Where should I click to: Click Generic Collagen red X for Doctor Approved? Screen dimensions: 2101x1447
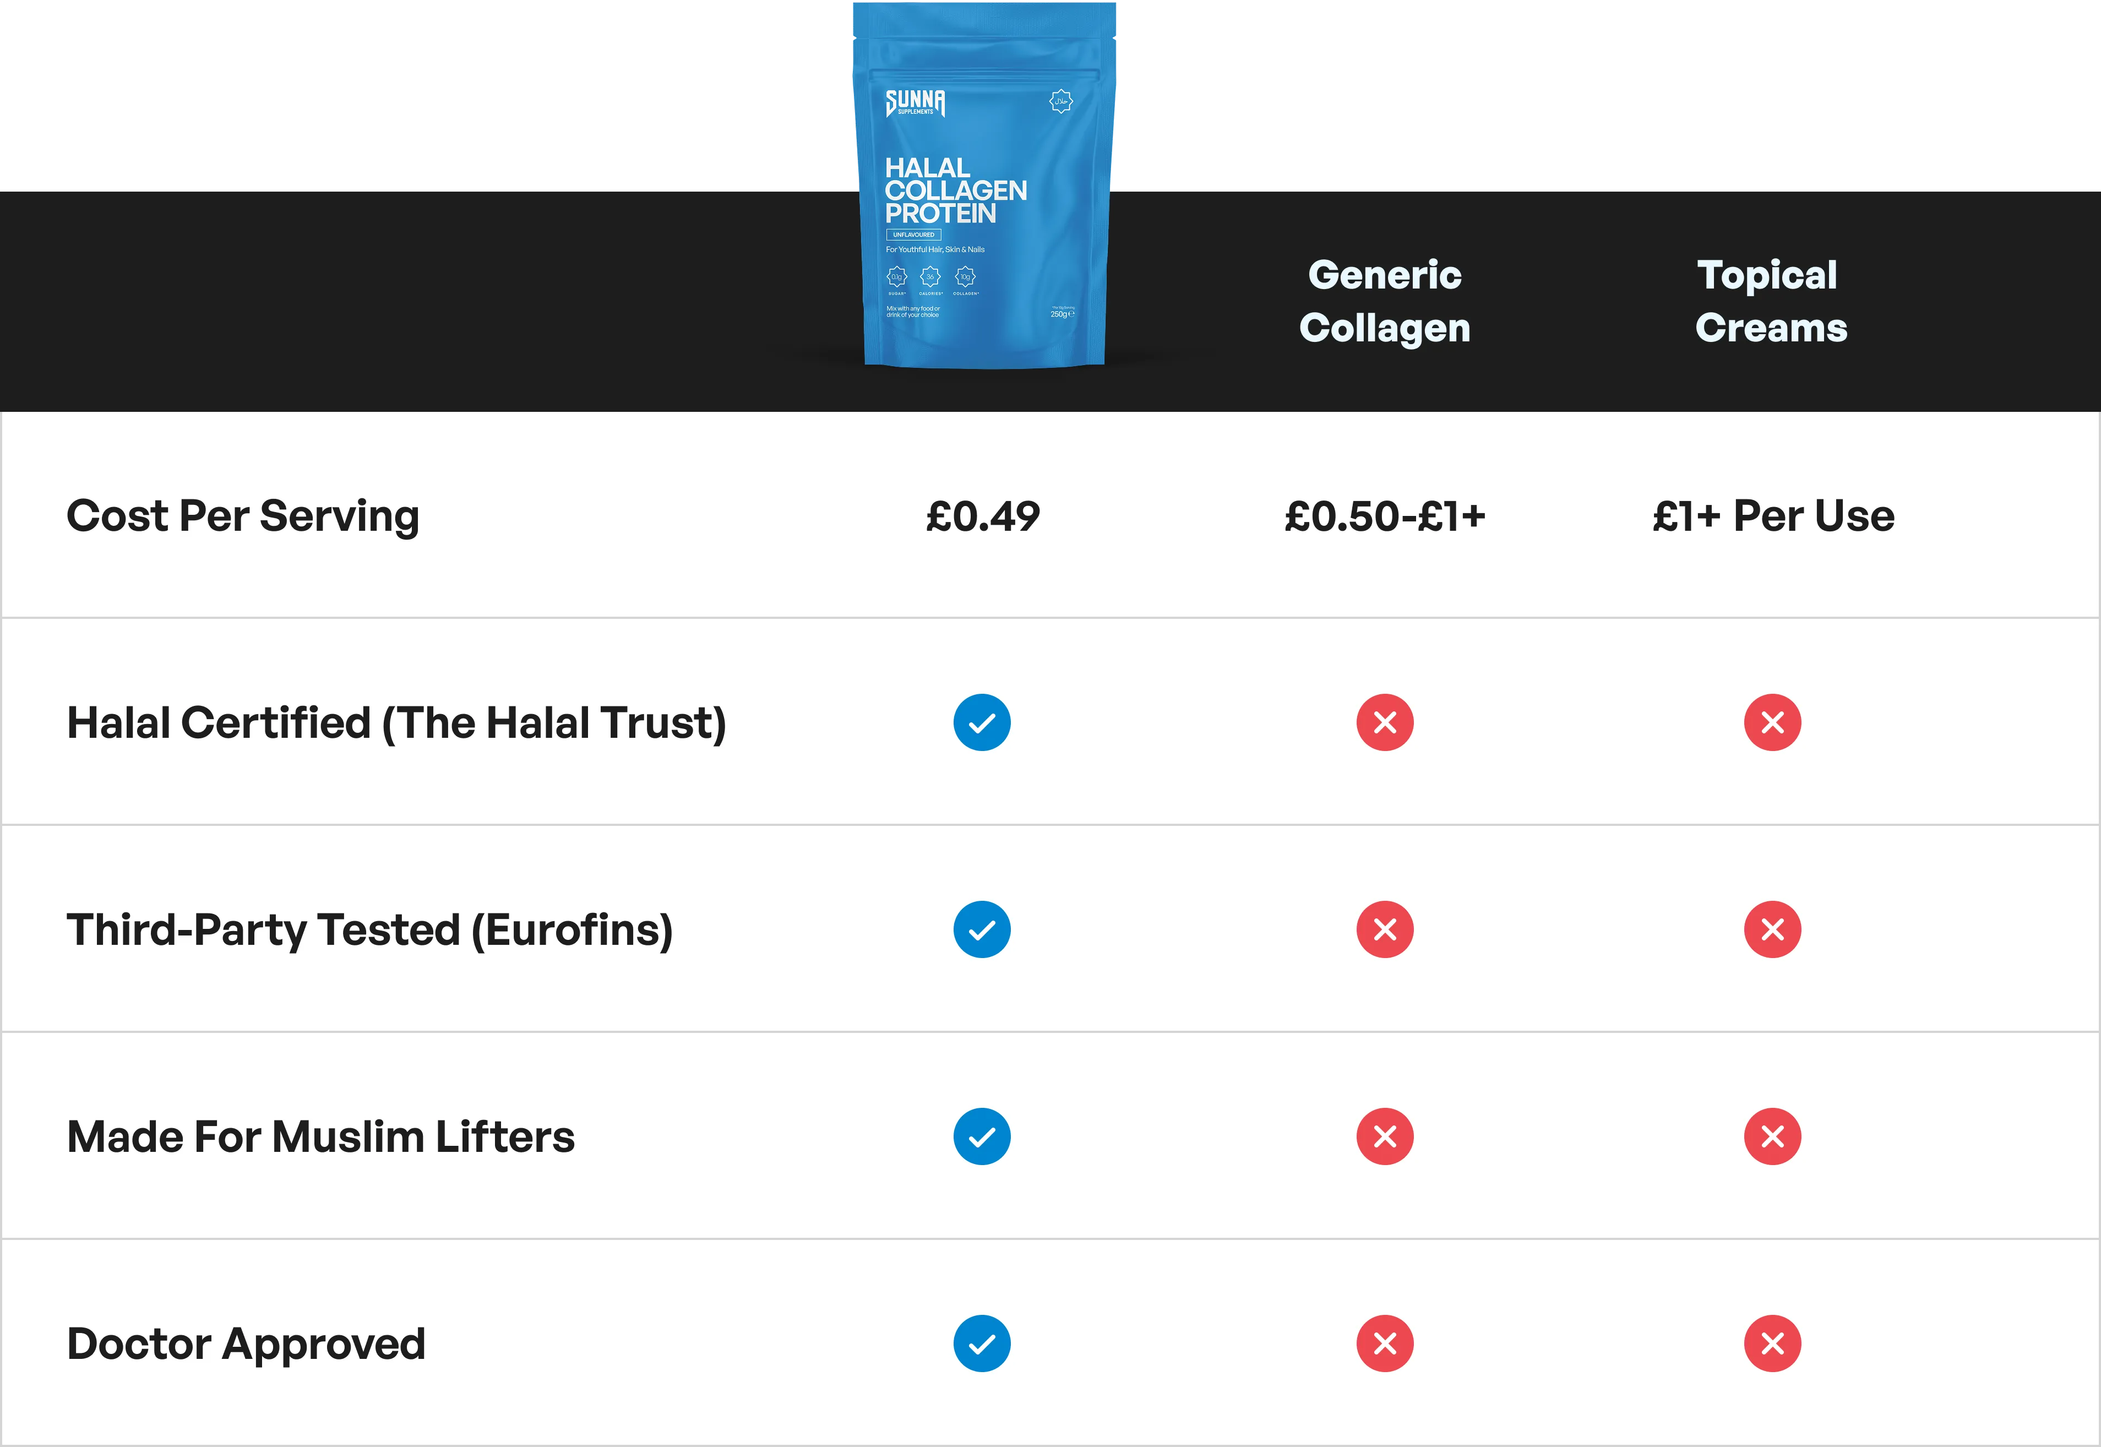1385,1343
